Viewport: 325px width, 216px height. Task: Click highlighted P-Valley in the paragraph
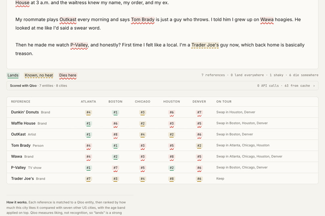click(x=79, y=45)
